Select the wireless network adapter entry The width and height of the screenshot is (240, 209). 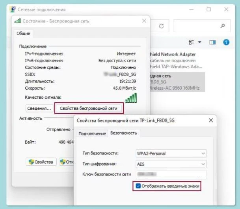(178, 82)
